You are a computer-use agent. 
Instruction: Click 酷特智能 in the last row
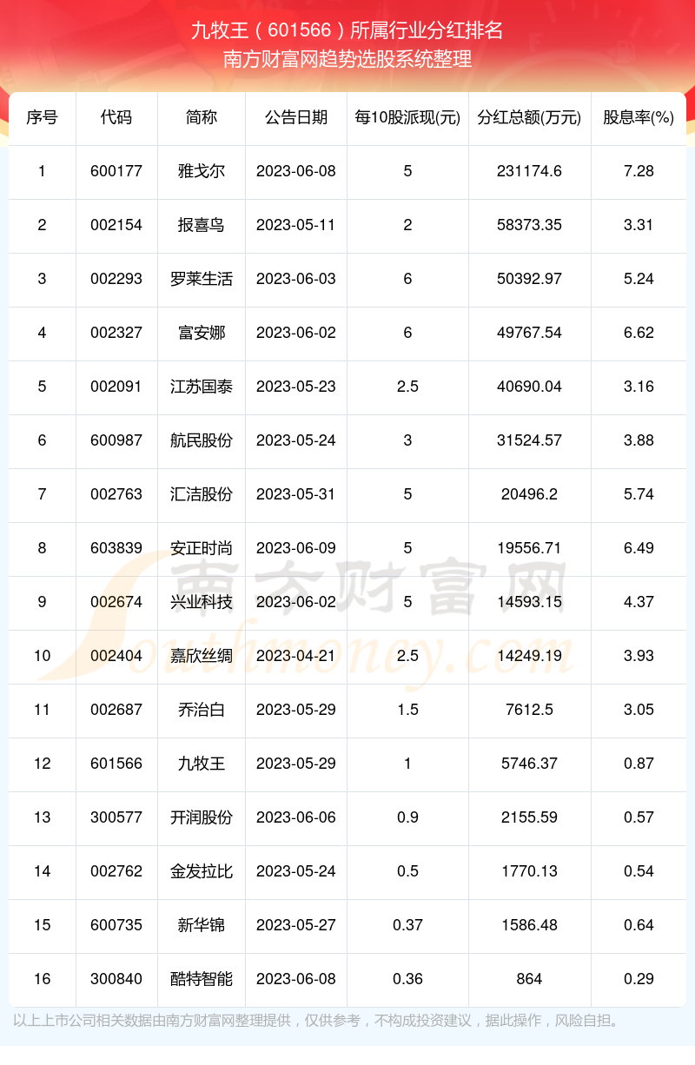(x=202, y=979)
